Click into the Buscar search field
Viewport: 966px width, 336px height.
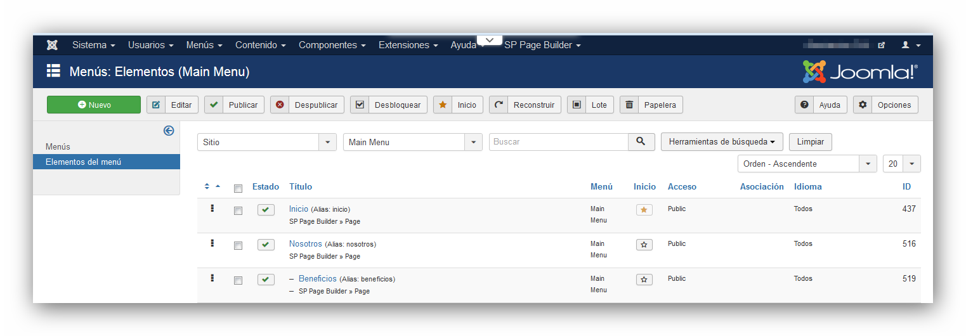(x=558, y=142)
